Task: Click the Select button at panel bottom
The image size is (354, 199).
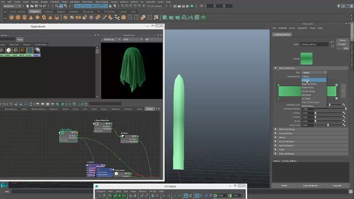Action: tap(284, 186)
